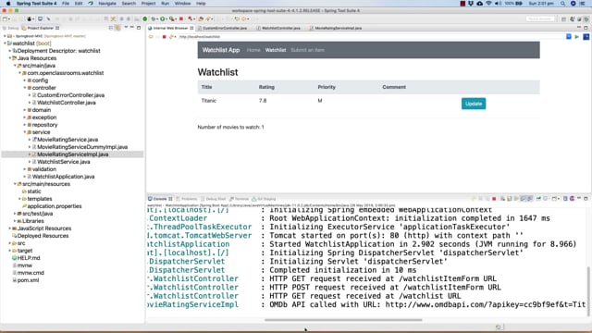Click Open Perspective icon near Quick Access
592x333 pixels.
(563, 18)
